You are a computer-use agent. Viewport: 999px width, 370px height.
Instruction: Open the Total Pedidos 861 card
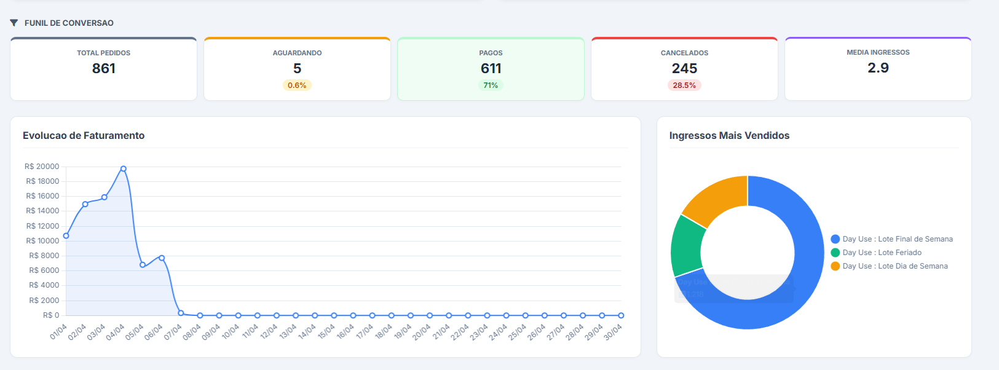coord(103,69)
